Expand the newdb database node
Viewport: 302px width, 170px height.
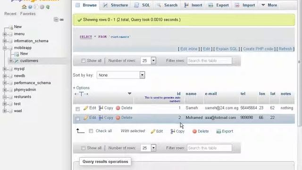[5, 76]
